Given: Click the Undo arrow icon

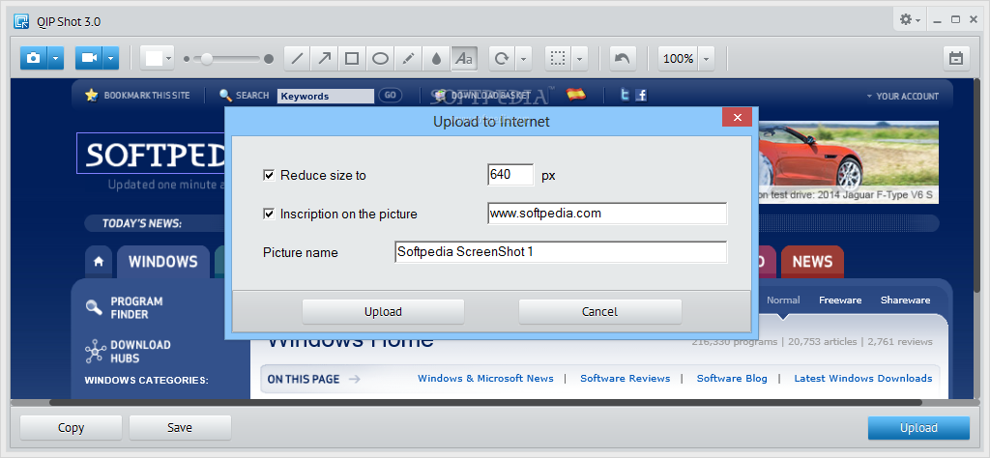Looking at the screenshot, I should pyautogui.click(x=622, y=58).
